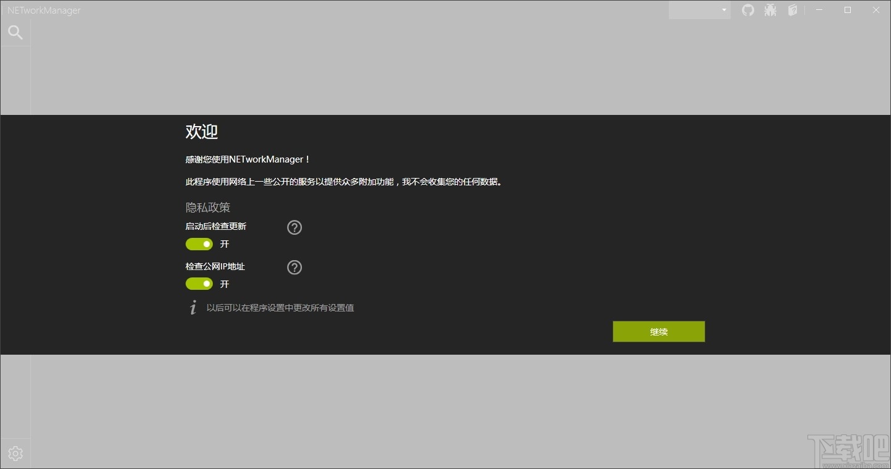Open the GitHub repository icon in title bar
The image size is (891, 469).
pos(748,10)
